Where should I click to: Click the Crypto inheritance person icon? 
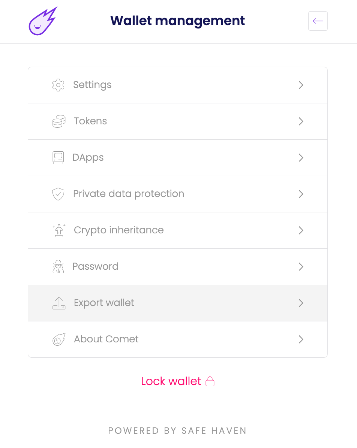pyautogui.click(x=59, y=230)
